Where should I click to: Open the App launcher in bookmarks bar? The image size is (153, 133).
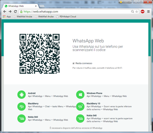[7, 17]
